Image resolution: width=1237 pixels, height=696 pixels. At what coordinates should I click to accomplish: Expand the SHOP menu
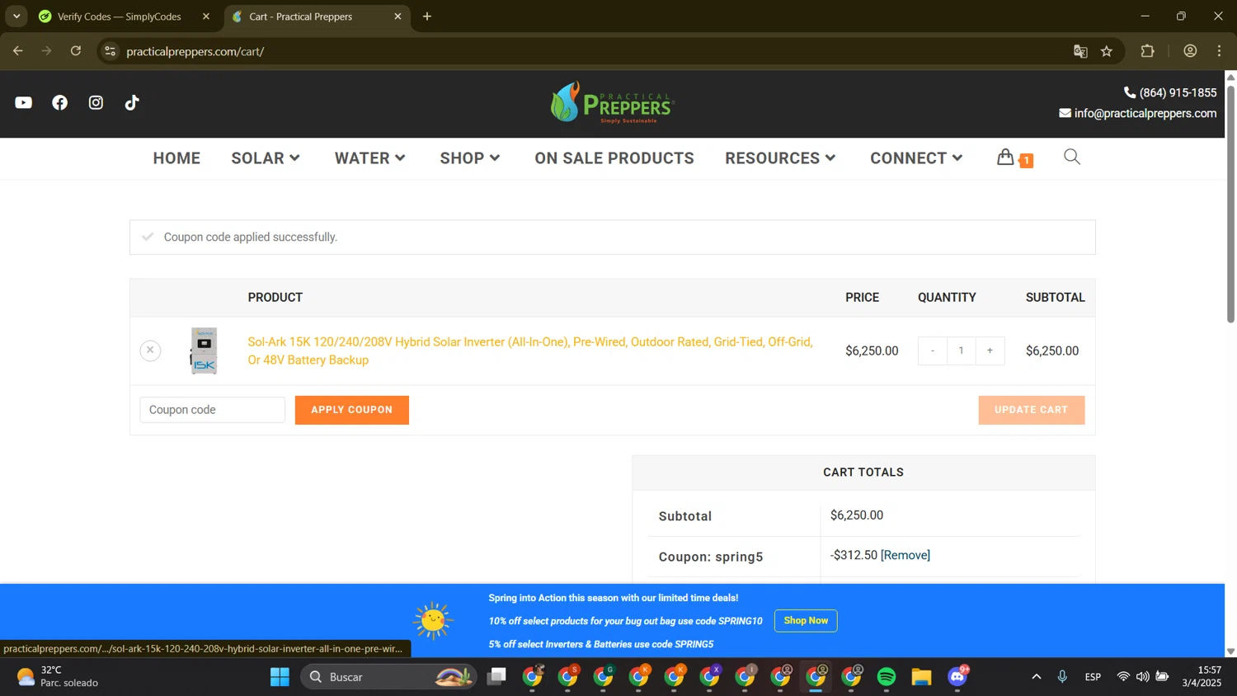[x=470, y=158]
